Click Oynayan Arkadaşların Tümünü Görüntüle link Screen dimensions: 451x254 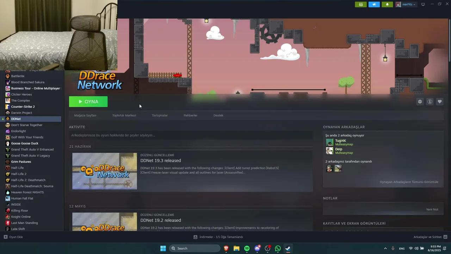click(x=409, y=182)
